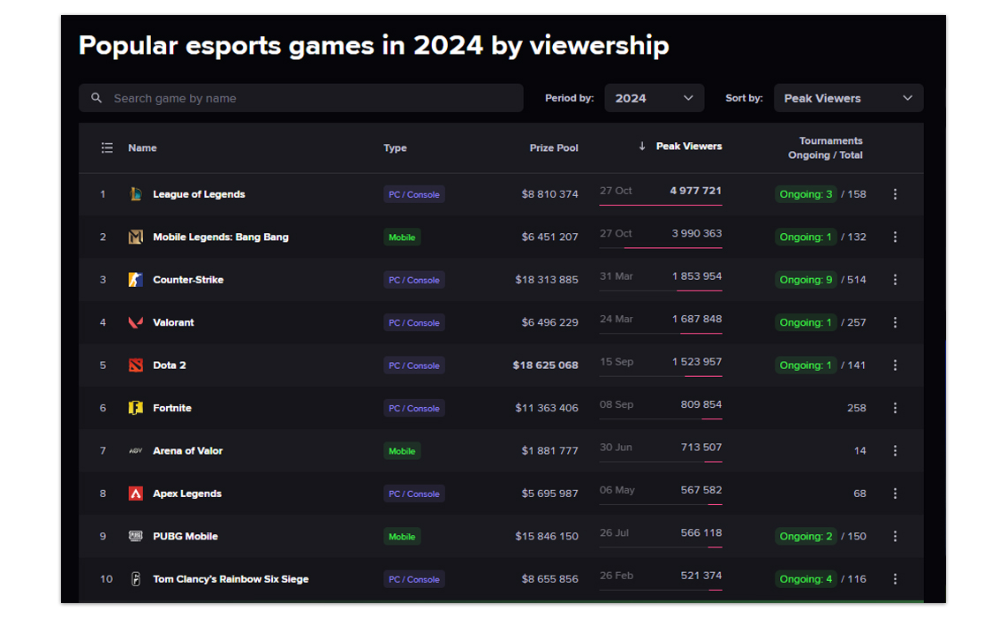Click the Fortnite game icon
Viewport: 1007px width, 618px height.
click(x=135, y=408)
